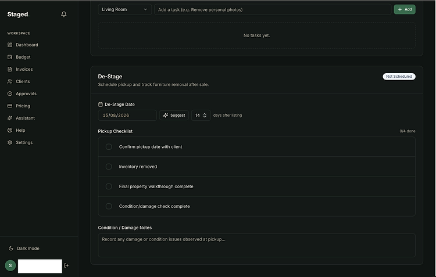The height and width of the screenshot is (277, 436).
Task: Click the Dark mode moon icon
Action: [11, 249]
